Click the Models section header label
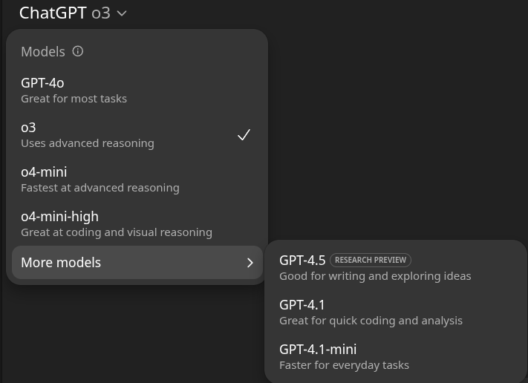Viewport: 528px width, 383px height. click(x=43, y=51)
